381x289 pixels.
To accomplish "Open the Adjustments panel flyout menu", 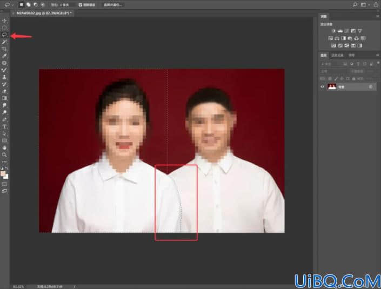I will click(x=378, y=16).
